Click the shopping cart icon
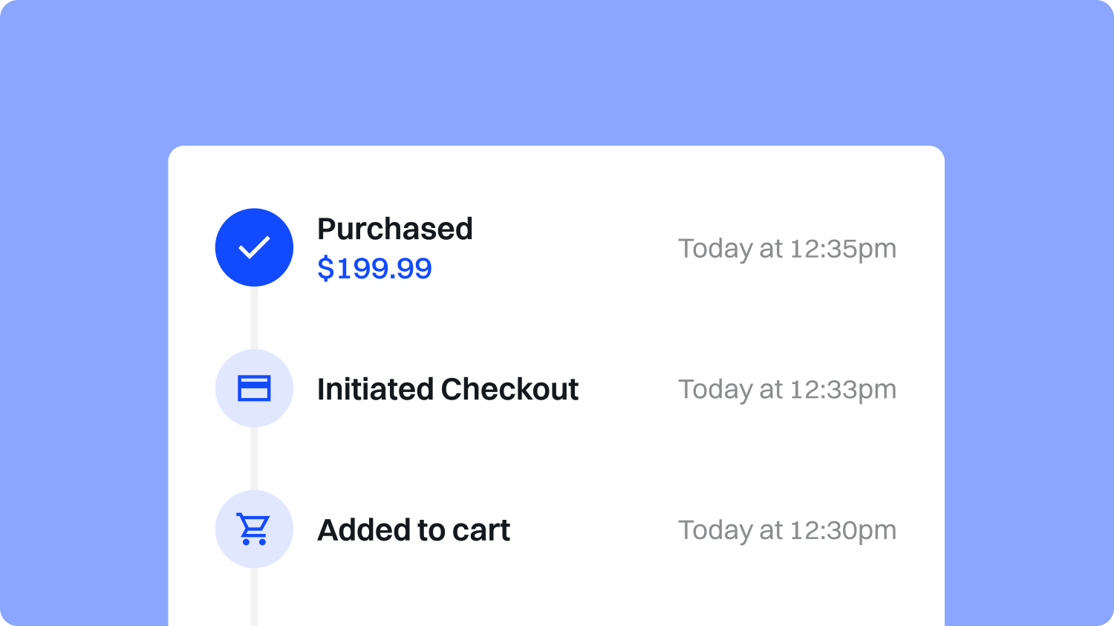This screenshot has width=1114, height=626. (x=254, y=529)
